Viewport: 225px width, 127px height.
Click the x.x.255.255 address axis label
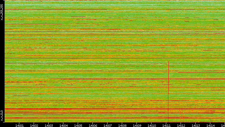pyautogui.click(x=2, y=12)
